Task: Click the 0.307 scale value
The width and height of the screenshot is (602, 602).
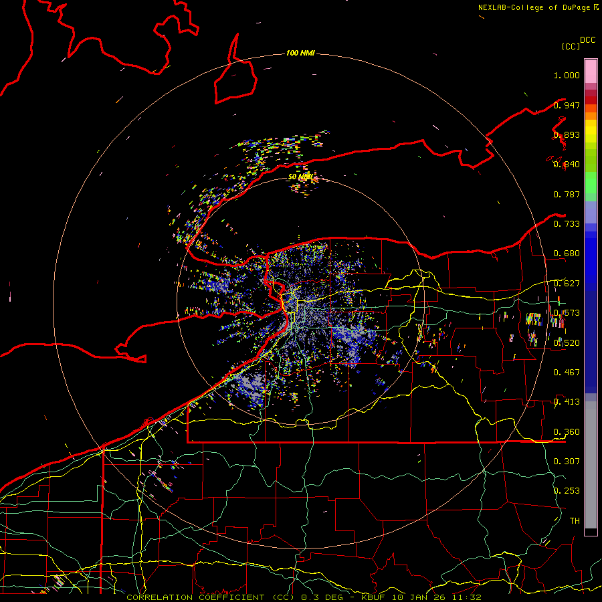Action: point(567,462)
